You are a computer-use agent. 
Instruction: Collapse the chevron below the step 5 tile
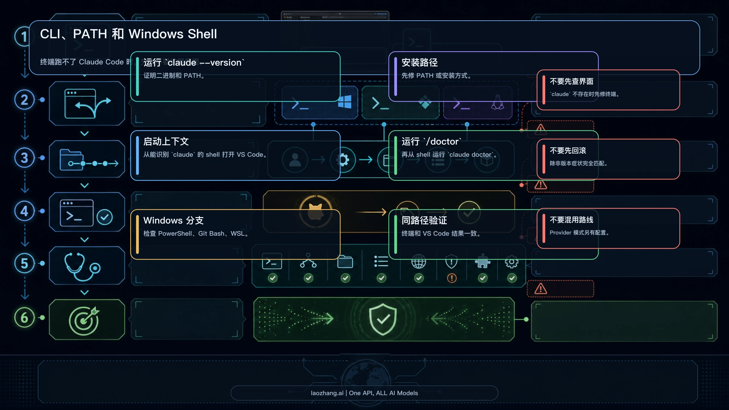point(84,292)
